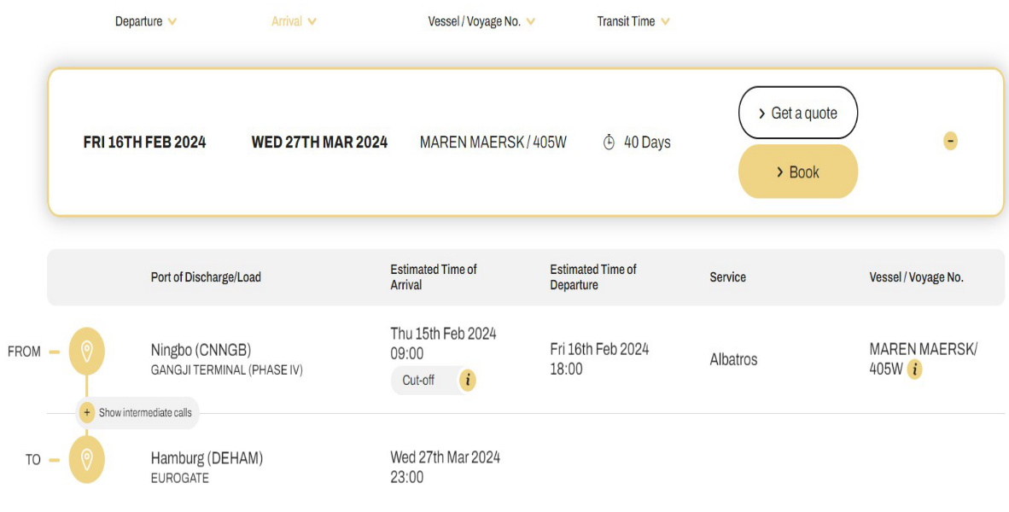Book the MAREN MAERSK sailing

point(798,172)
